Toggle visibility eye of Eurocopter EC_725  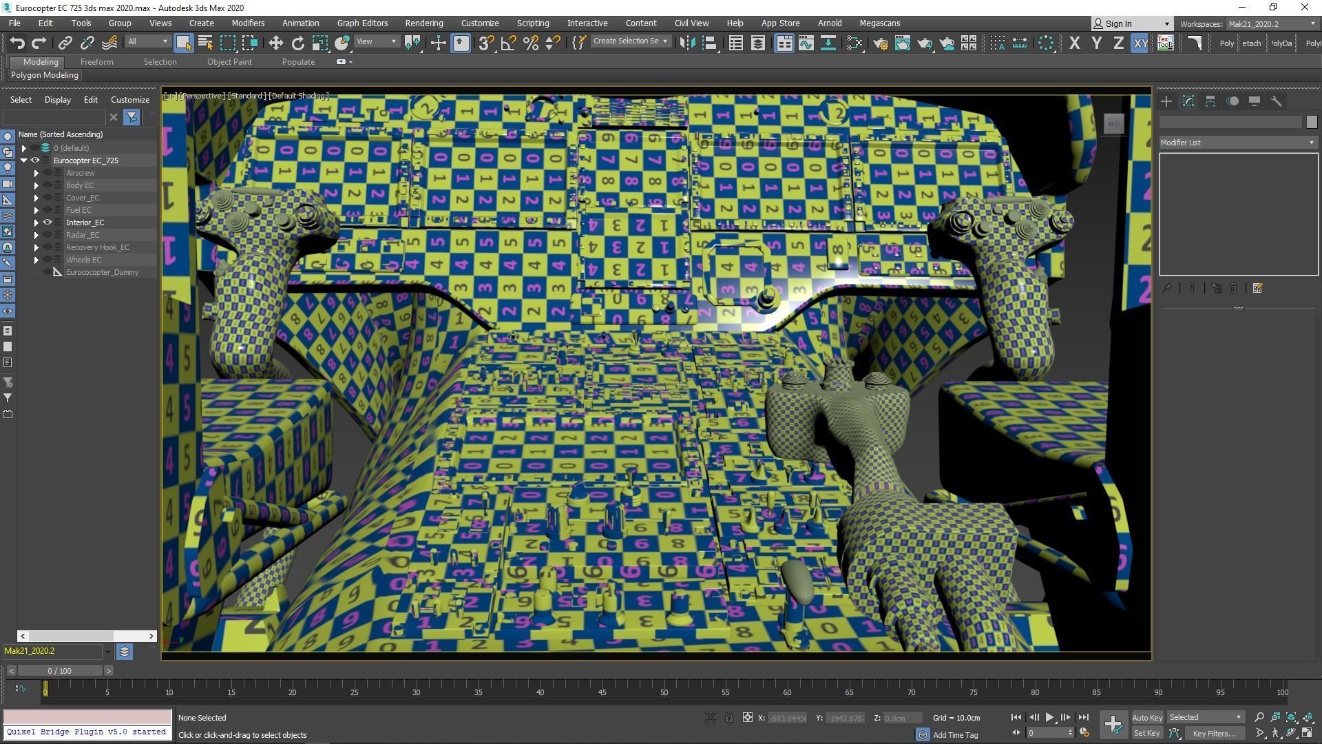click(x=35, y=161)
